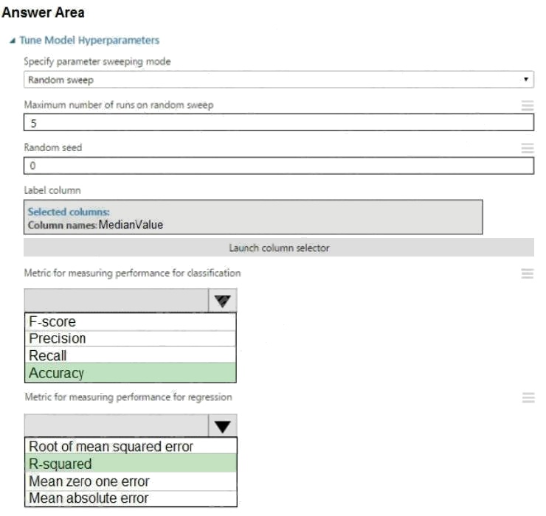Collapse the Tune Model Hyperparameters section

(x=13, y=41)
